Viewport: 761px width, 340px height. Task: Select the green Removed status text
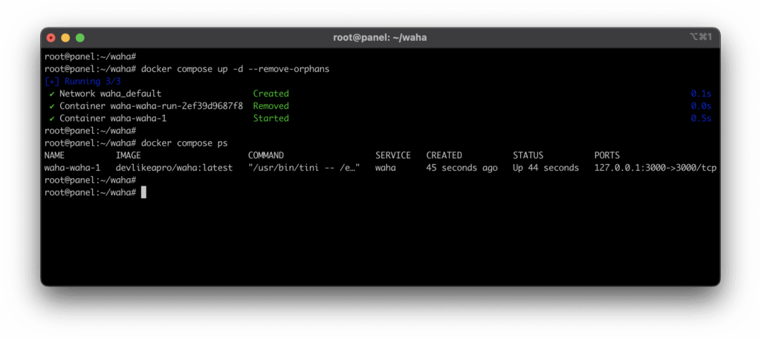pos(271,106)
